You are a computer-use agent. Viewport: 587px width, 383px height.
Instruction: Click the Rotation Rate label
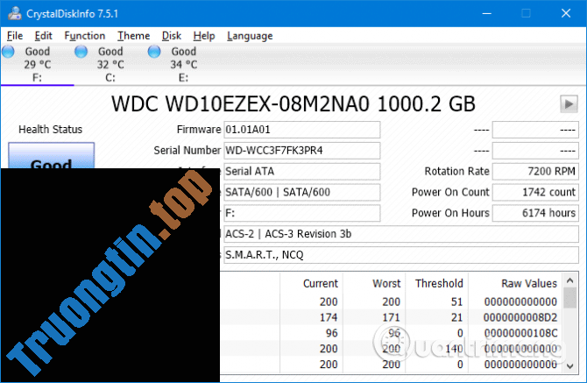coord(456,172)
